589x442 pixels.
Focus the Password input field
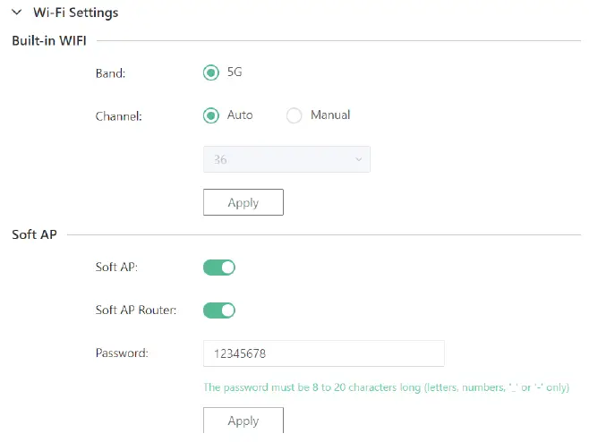(323, 353)
